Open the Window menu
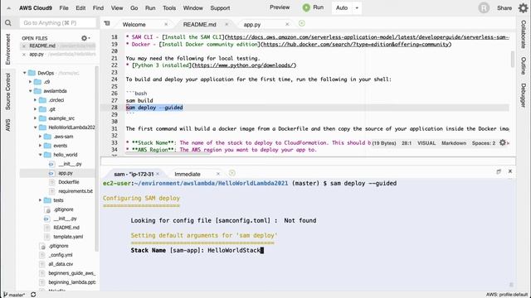Screen dimensions: 531x298 click(x=193, y=7)
